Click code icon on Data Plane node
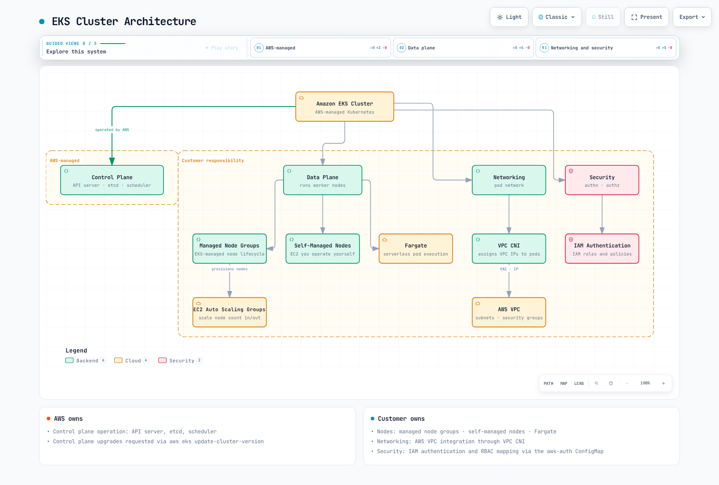Image resolution: width=719 pixels, height=485 pixels. 289,171
